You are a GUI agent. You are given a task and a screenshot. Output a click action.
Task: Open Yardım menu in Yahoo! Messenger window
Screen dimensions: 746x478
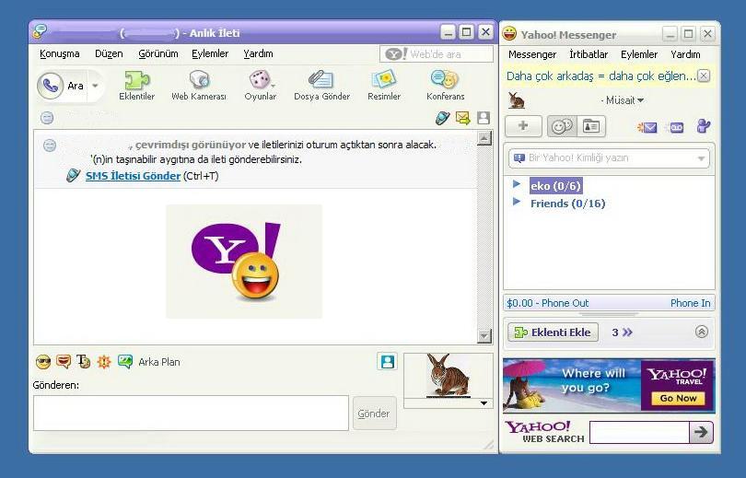tap(685, 54)
